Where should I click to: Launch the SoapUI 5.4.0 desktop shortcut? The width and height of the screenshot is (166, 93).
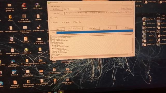(26, 51)
